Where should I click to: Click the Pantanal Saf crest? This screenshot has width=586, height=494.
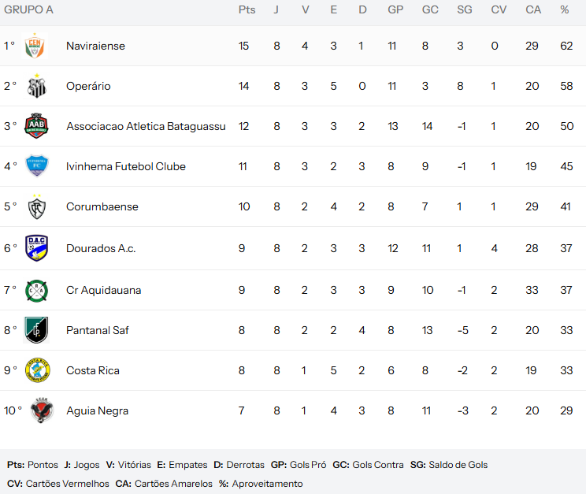click(x=37, y=330)
